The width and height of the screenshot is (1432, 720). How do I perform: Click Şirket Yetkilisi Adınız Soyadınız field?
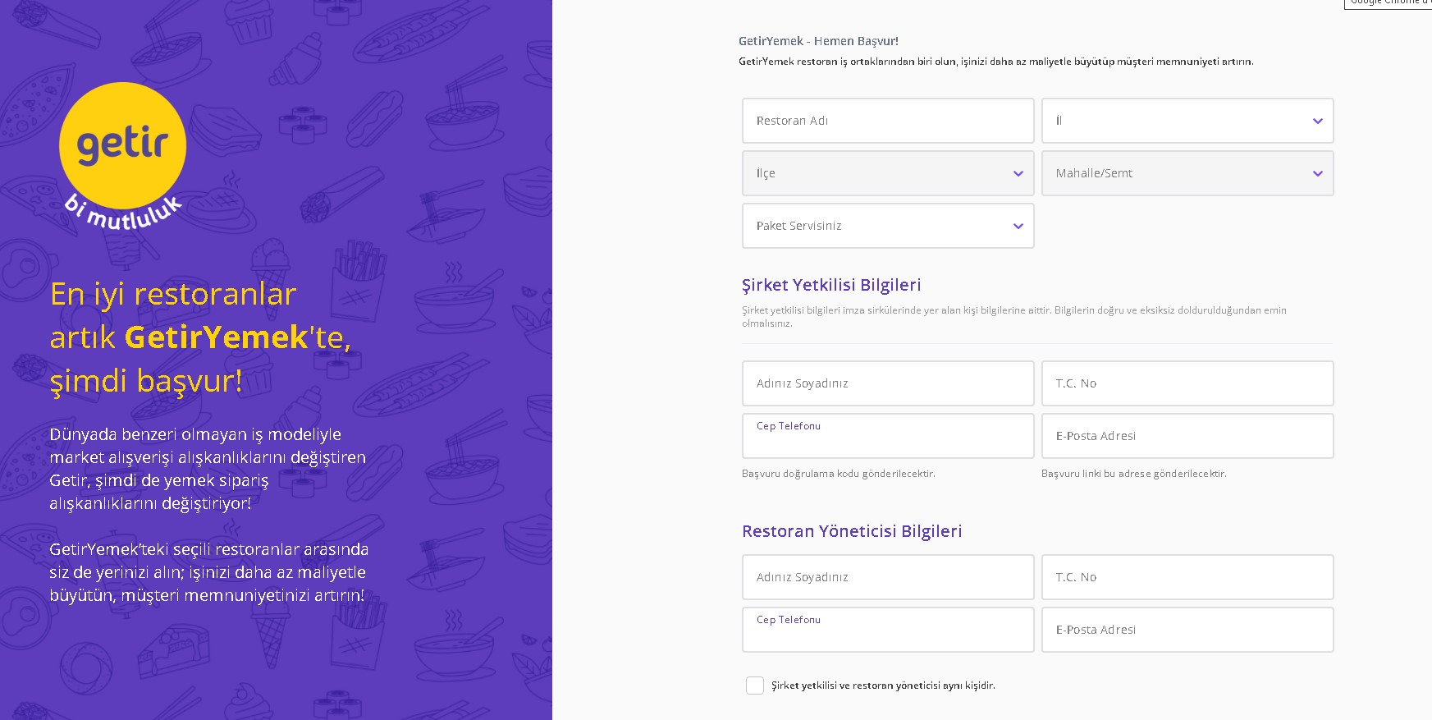pyautogui.click(x=887, y=383)
